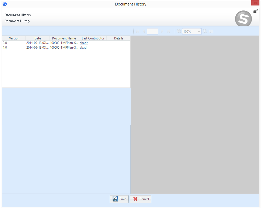Image resolution: width=261 pixels, height=209 pixels.
Task: Sort by the Document Name column header
Action: point(64,38)
